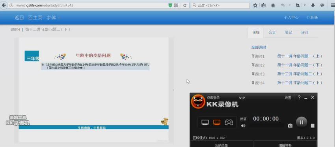Mute the KK recorder speaker icon
This screenshot has height=147, width=335.
(x=243, y=126)
